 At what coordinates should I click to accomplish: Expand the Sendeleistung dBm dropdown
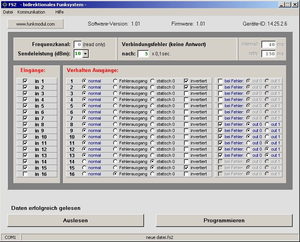(x=86, y=54)
